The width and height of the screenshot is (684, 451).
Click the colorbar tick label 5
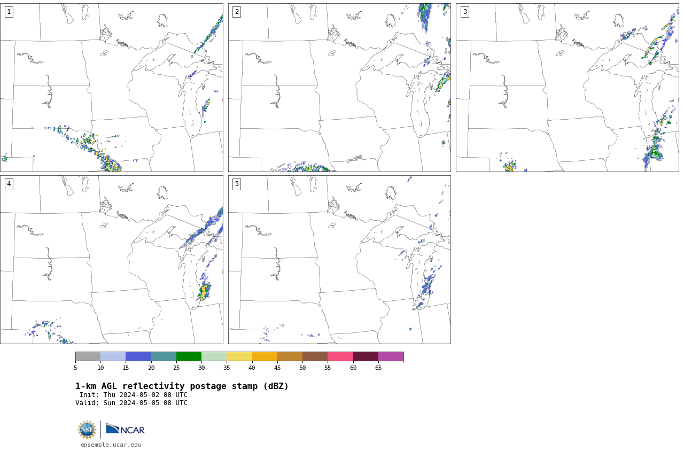pyautogui.click(x=75, y=368)
